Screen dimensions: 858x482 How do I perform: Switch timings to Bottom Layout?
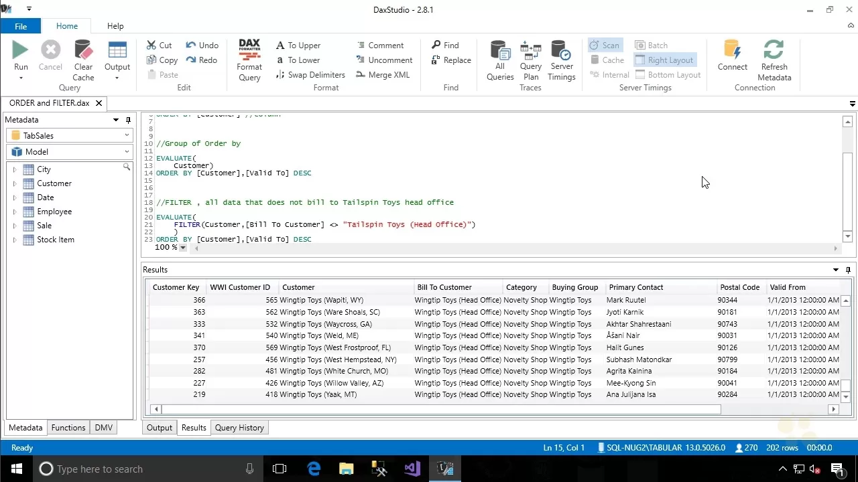(668, 74)
